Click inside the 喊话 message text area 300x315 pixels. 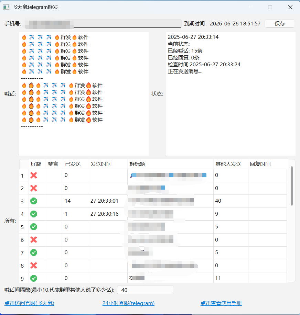click(x=84, y=94)
